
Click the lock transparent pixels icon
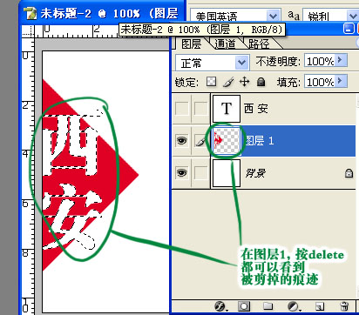point(211,82)
